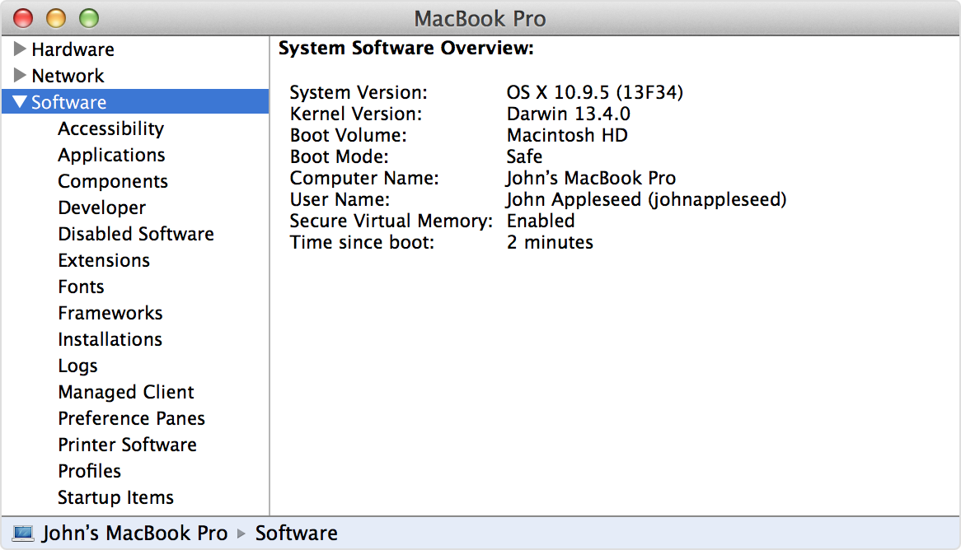Click the MacBook Pro computer icon in path bar
The height and width of the screenshot is (550, 961).
(x=25, y=534)
